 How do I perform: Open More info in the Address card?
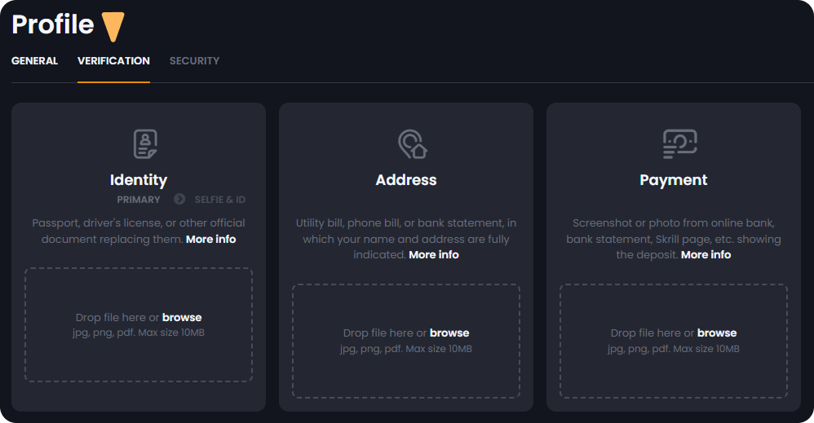pos(433,255)
